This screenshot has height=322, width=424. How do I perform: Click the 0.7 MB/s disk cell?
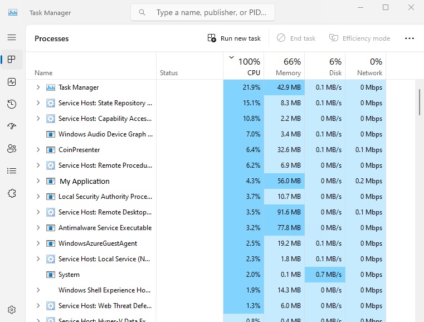coord(325,275)
